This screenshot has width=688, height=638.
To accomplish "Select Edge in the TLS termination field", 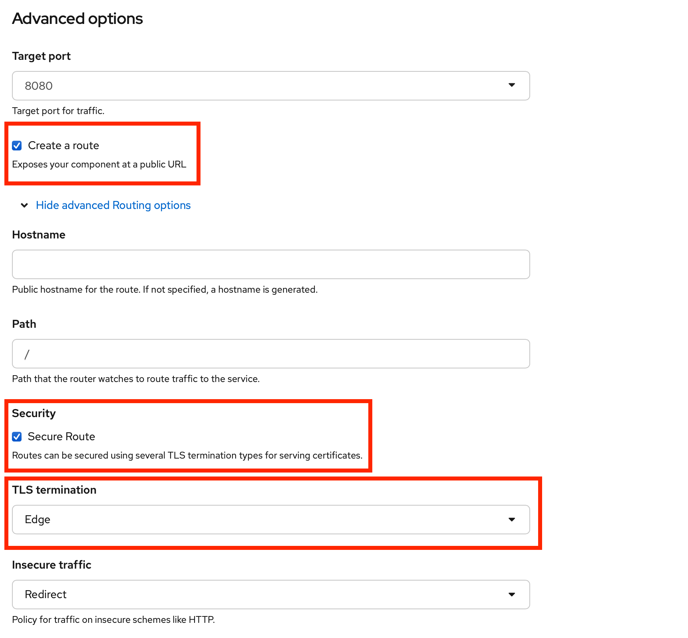I will click(x=37, y=520).
